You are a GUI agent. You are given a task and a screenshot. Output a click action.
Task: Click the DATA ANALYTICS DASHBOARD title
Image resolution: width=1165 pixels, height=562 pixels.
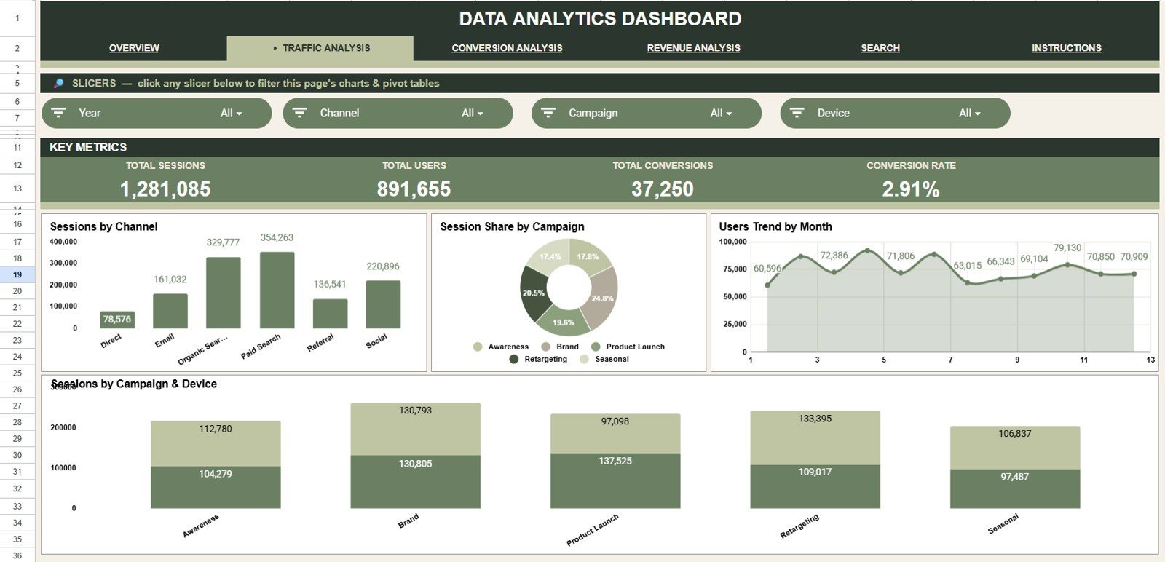tap(600, 19)
